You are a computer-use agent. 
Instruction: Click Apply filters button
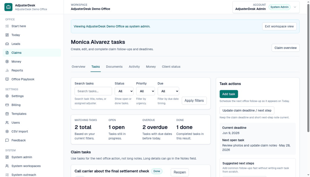pyautogui.click(x=194, y=100)
